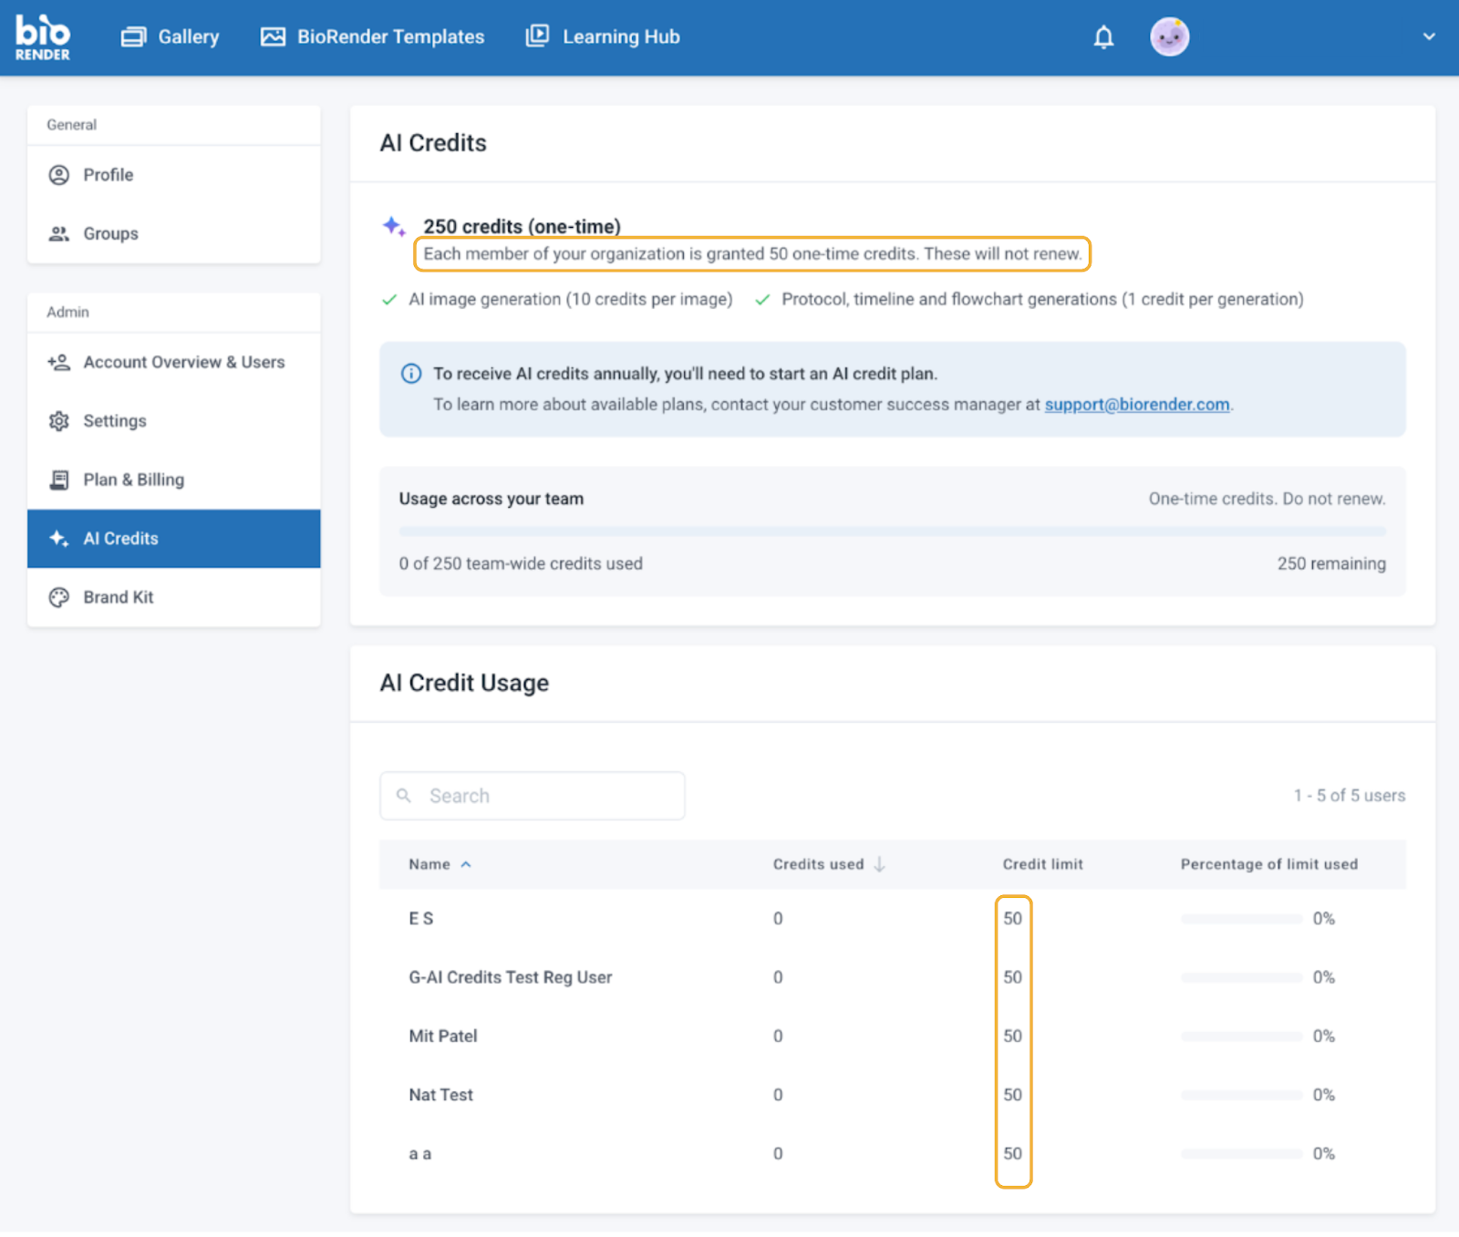Click the team-wide credits usage progress bar

click(x=891, y=531)
